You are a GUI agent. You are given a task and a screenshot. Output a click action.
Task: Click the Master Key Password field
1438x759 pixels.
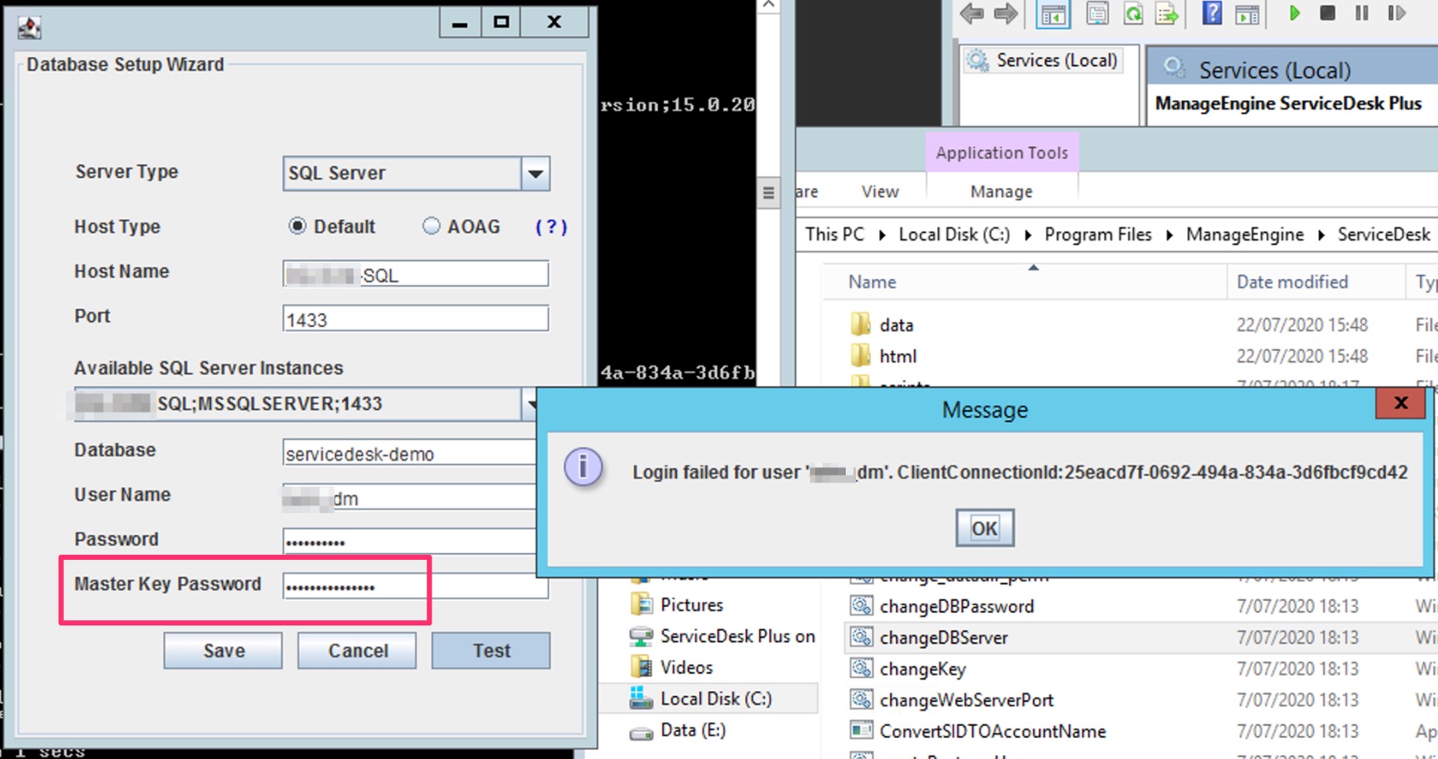[415, 585]
